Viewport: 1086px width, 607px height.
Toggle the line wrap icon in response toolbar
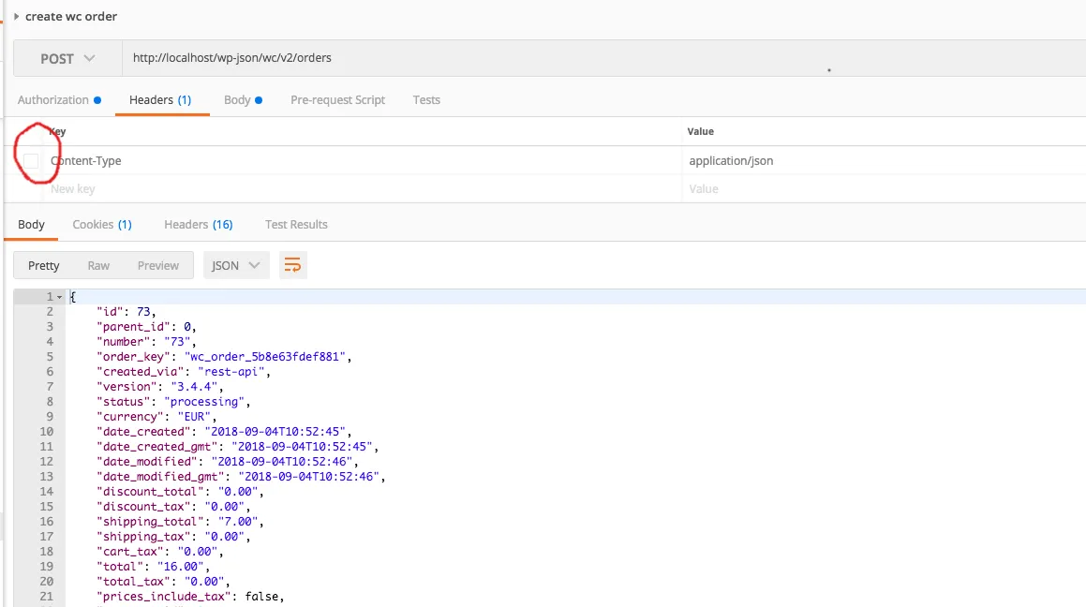pyautogui.click(x=292, y=265)
